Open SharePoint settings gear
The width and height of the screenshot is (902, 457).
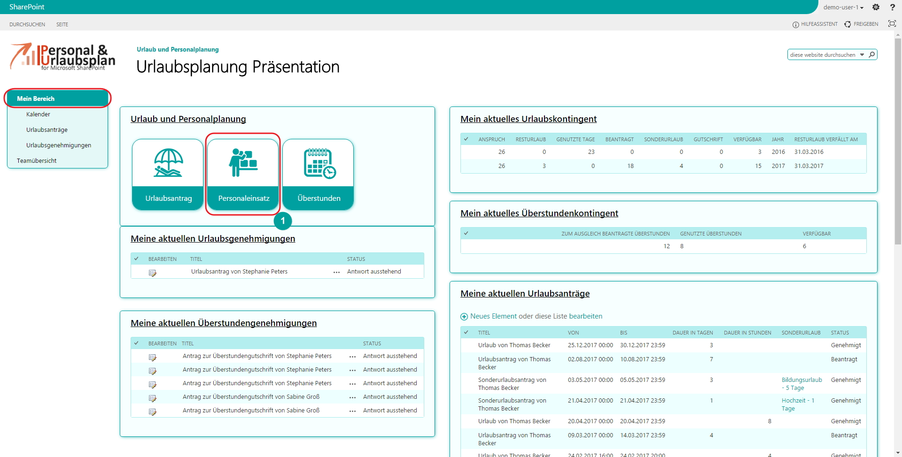click(876, 7)
